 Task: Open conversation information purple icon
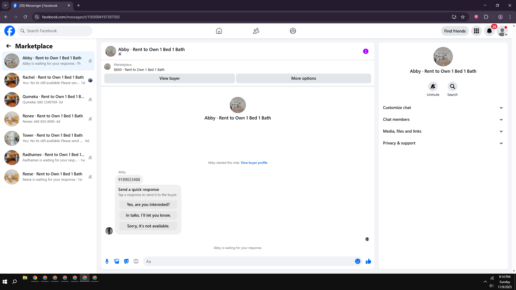click(366, 51)
